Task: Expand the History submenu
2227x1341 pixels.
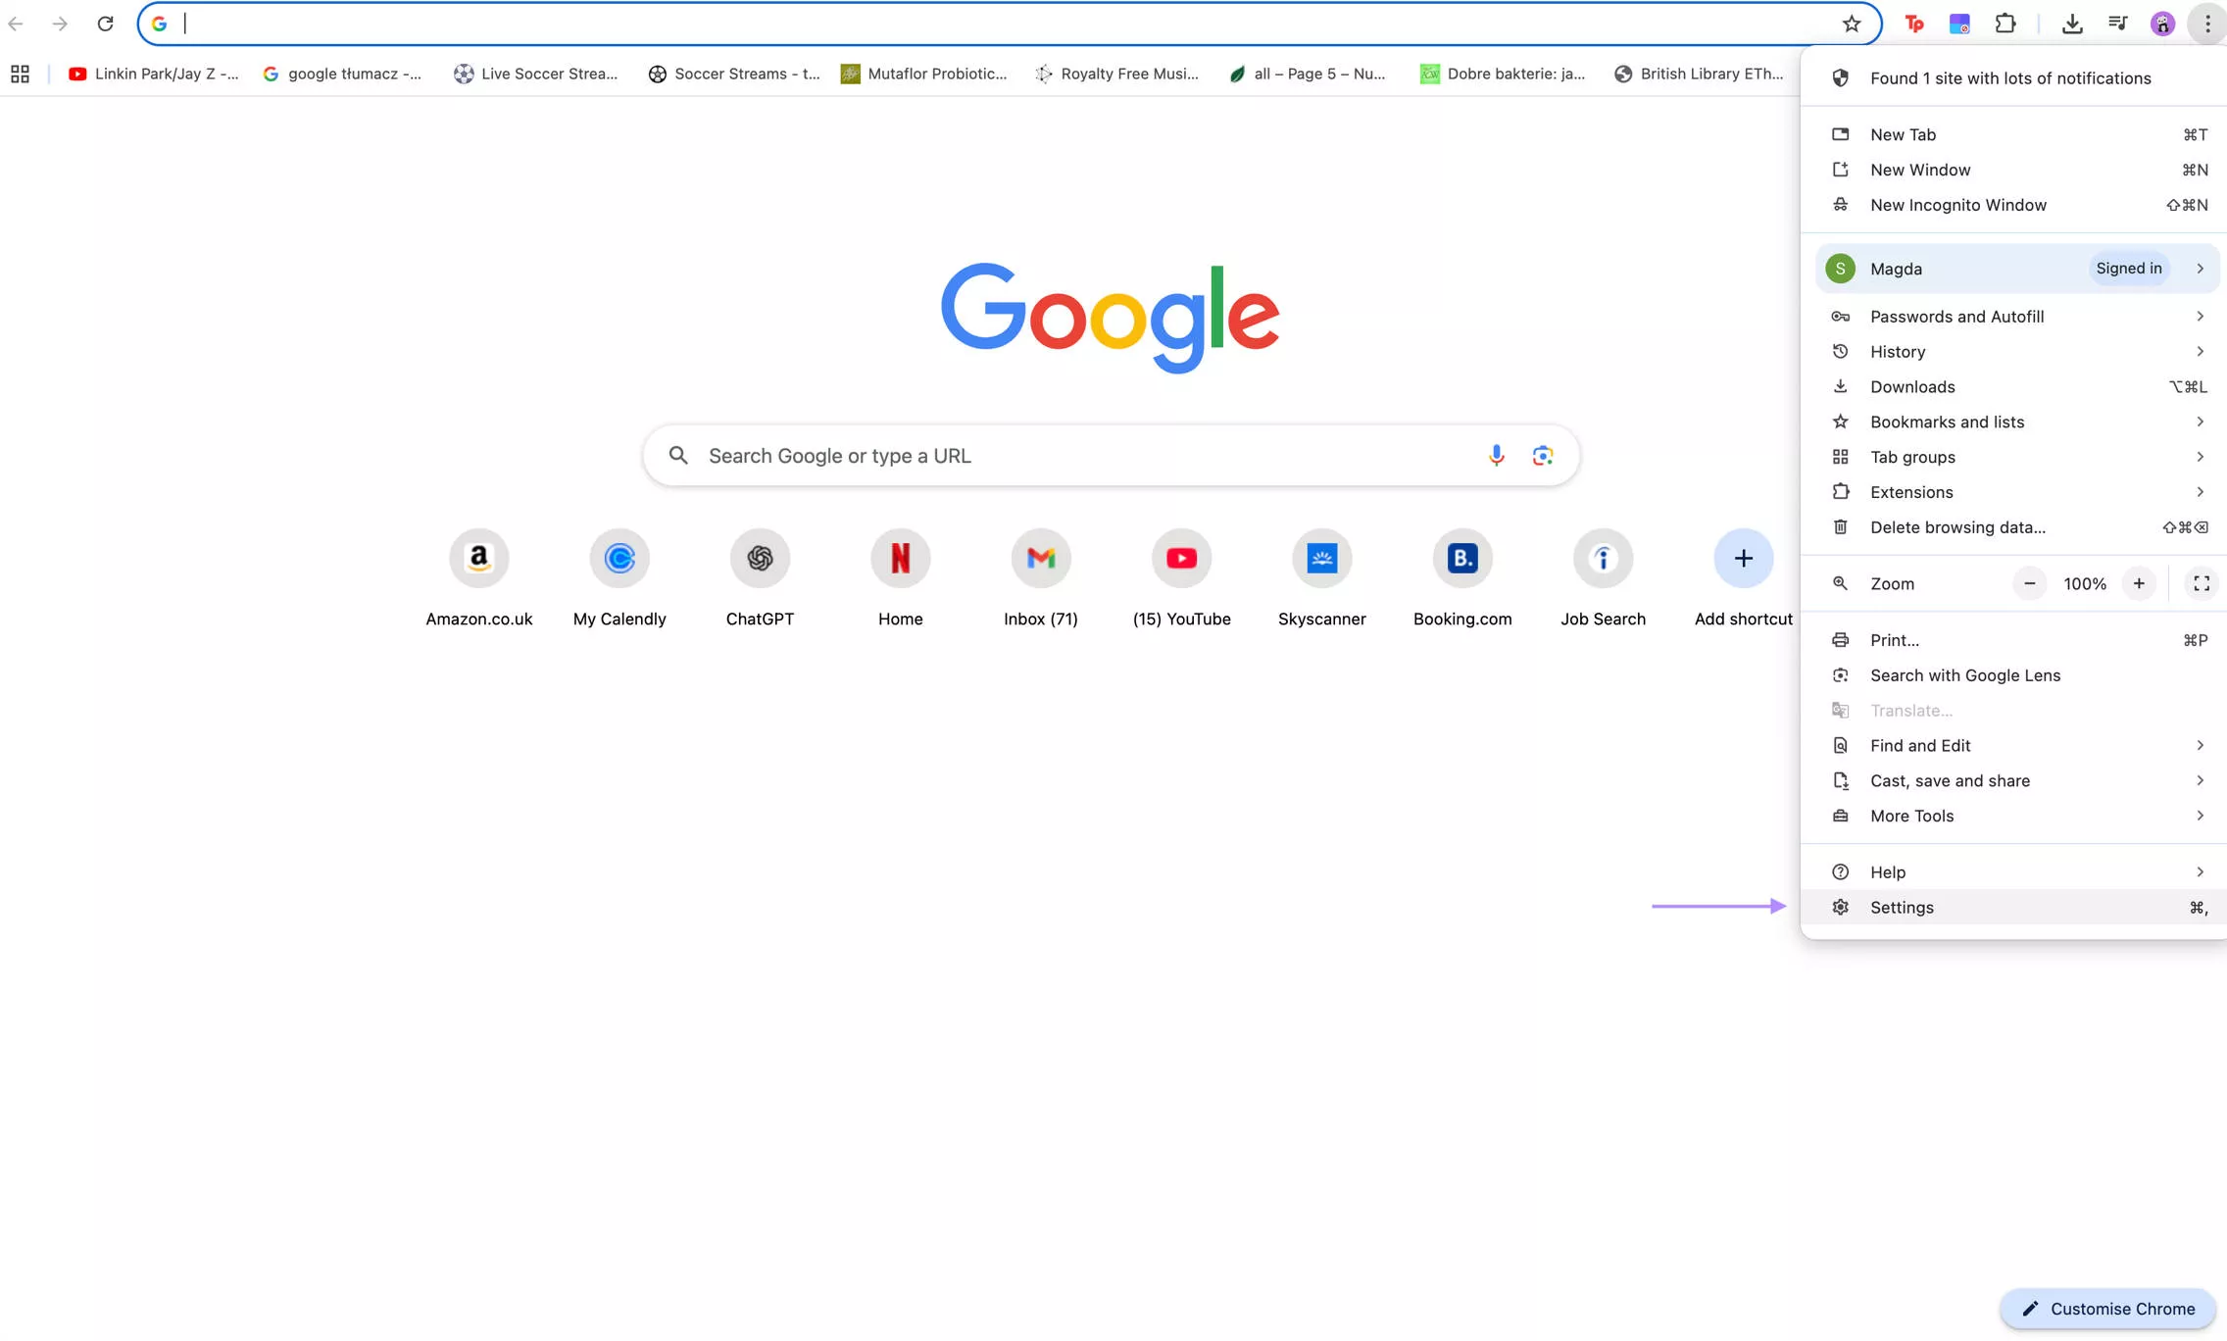Action: (2016, 351)
